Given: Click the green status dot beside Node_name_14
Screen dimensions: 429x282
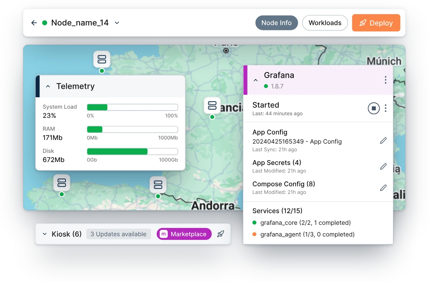Looking at the screenshot, I should pyautogui.click(x=44, y=23).
